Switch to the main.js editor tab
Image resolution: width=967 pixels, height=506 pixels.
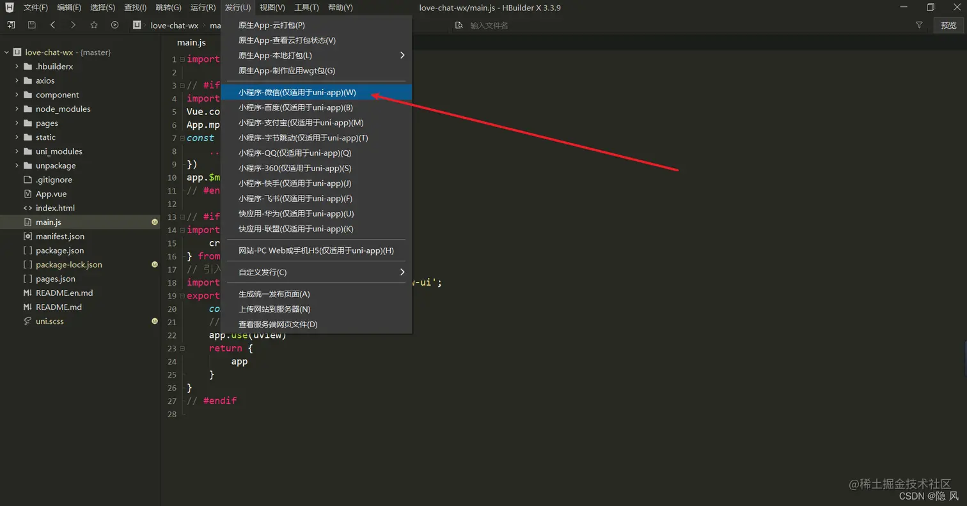pyautogui.click(x=191, y=43)
